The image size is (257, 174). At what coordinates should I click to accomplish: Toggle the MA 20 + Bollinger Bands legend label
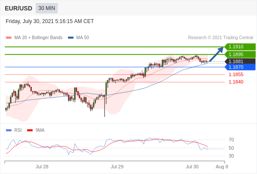(38, 38)
